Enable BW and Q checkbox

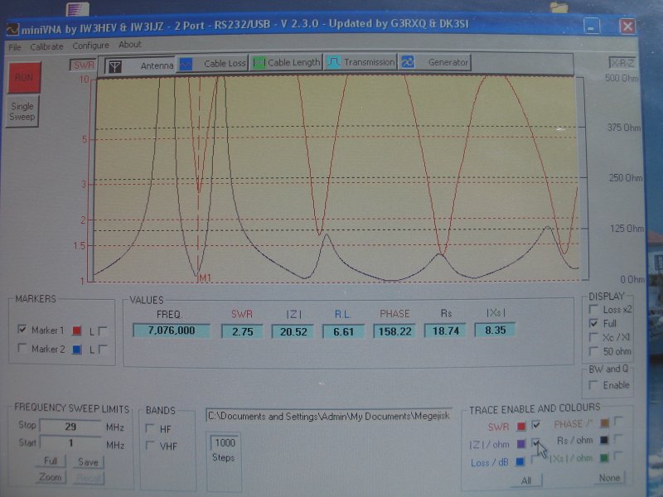[593, 385]
